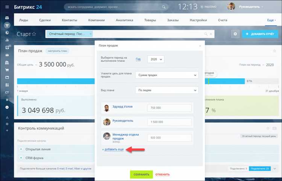
Task: Open the По людям plan type dropdown
Action: pyautogui.click(x=167, y=90)
